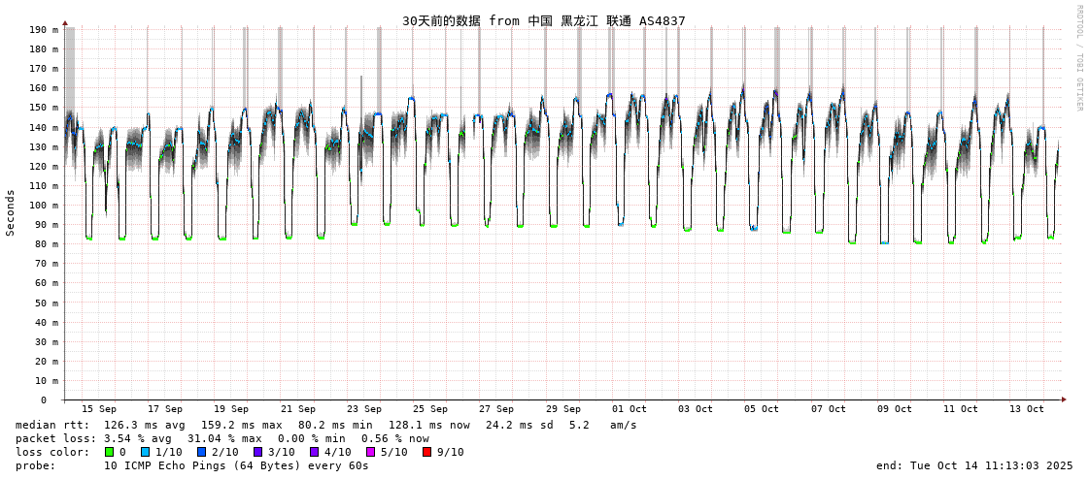Viewport: 1089px width, 479px height.
Task: Select the 13 Oct date label
Action: pos(1026,409)
